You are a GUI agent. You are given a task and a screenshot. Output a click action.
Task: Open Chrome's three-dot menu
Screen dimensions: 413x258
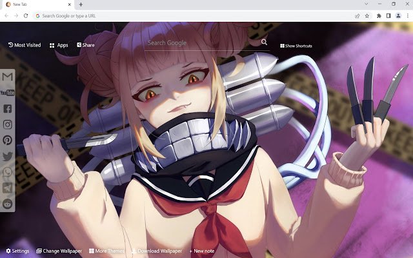click(x=407, y=15)
